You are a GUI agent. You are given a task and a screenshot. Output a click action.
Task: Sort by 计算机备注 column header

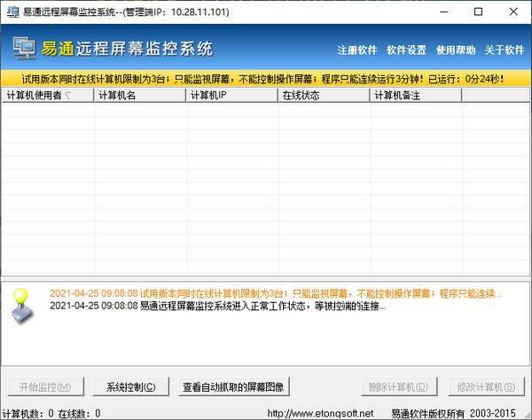point(416,96)
